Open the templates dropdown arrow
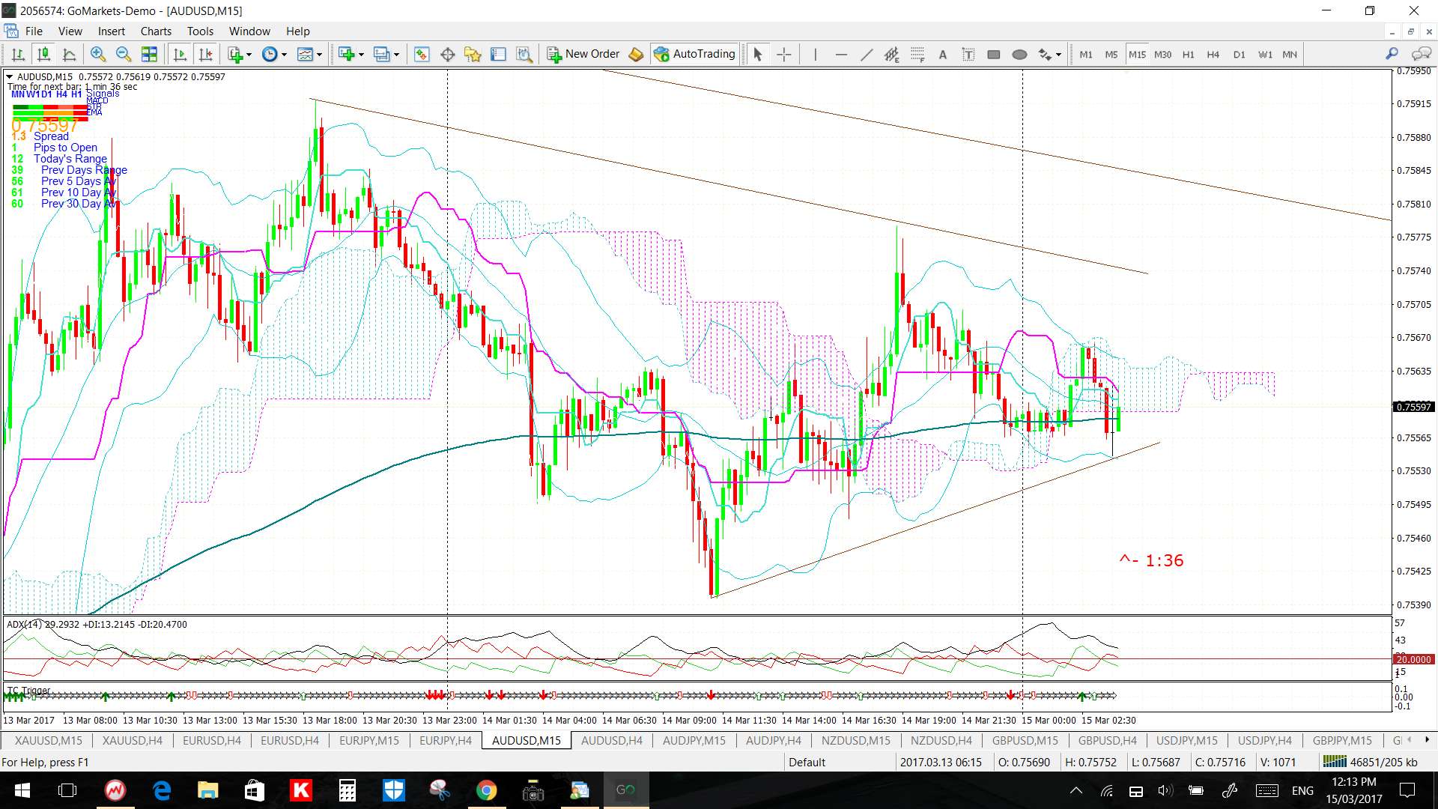Viewport: 1438px width, 809px height. pyautogui.click(x=319, y=54)
